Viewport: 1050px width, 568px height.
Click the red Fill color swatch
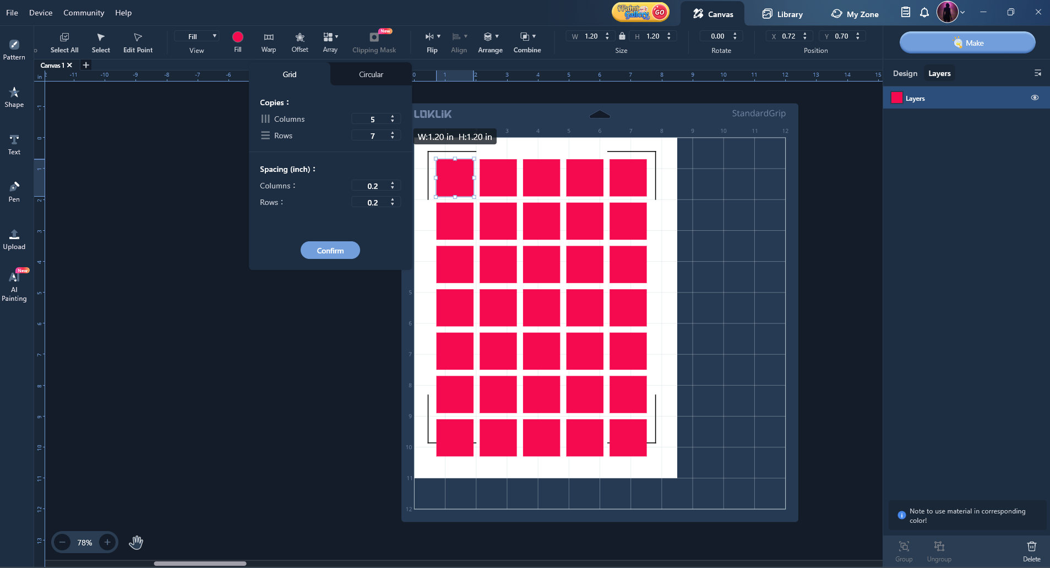(238, 37)
